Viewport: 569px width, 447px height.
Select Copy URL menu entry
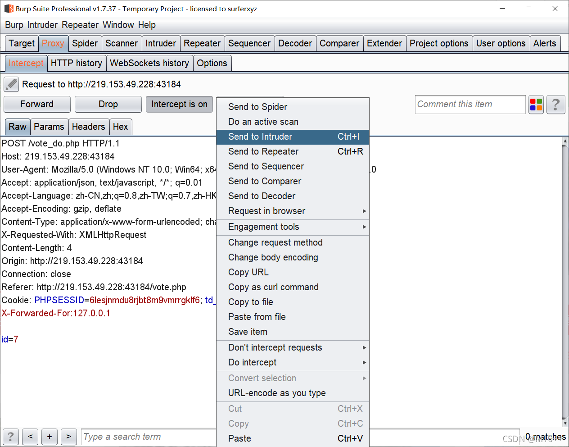click(293, 272)
